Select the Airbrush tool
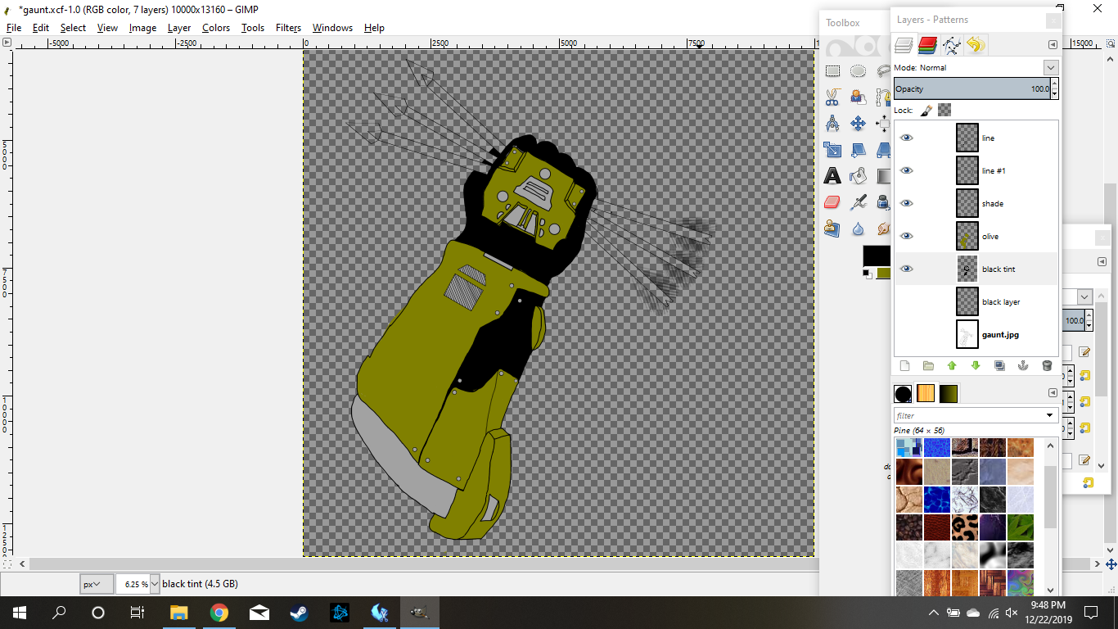 [x=858, y=202]
